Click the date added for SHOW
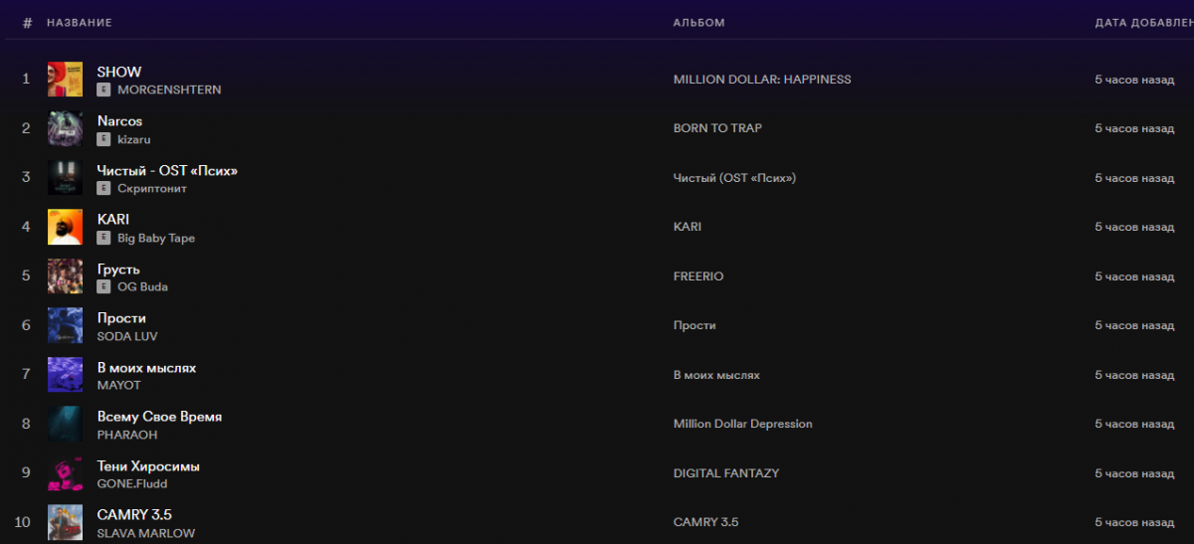This screenshot has height=544, width=1194. 1135,80
